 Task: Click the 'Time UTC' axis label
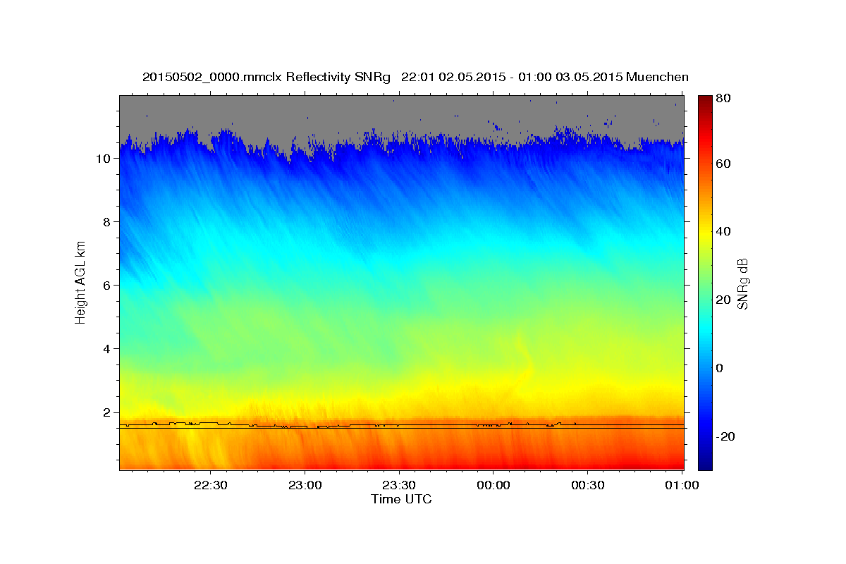tap(401, 499)
